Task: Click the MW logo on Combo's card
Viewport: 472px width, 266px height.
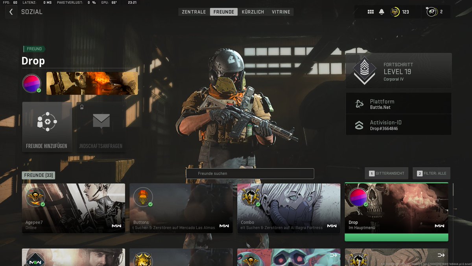Action: (x=332, y=226)
